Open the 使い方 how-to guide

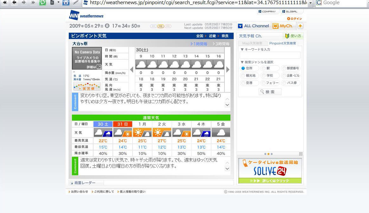pyautogui.click(x=293, y=36)
